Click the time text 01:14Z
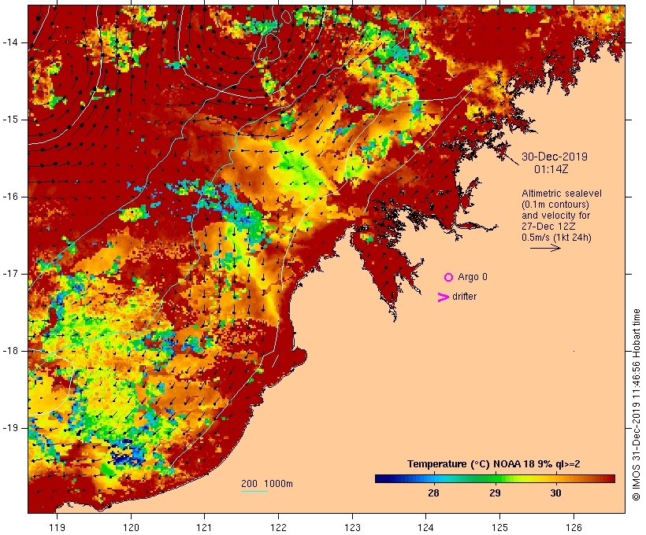The width and height of the screenshot is (646, 535). tap(551, 169)
